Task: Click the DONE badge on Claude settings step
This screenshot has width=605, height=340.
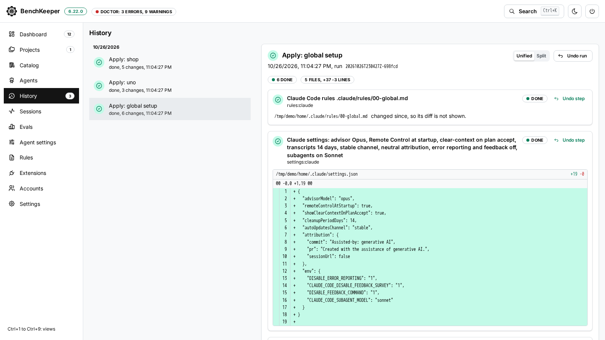Action: 535,140
